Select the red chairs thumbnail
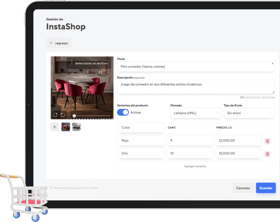The height and width of the screenshot is (222, 280). pyautogui.click(x=66, y=127)
